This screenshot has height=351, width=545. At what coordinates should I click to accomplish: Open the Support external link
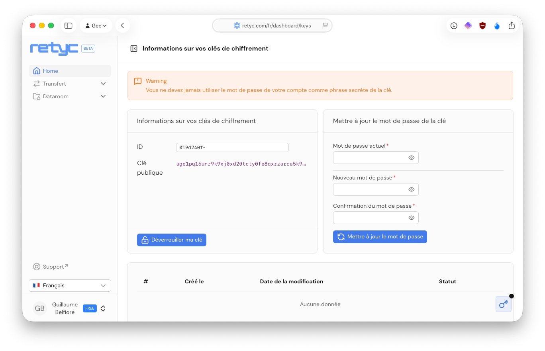coord(53,267)
